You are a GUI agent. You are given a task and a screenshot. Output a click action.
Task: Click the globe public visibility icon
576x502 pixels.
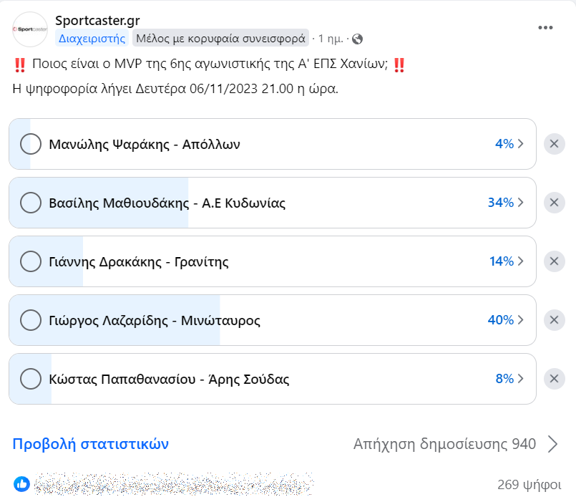pos(358,39)
